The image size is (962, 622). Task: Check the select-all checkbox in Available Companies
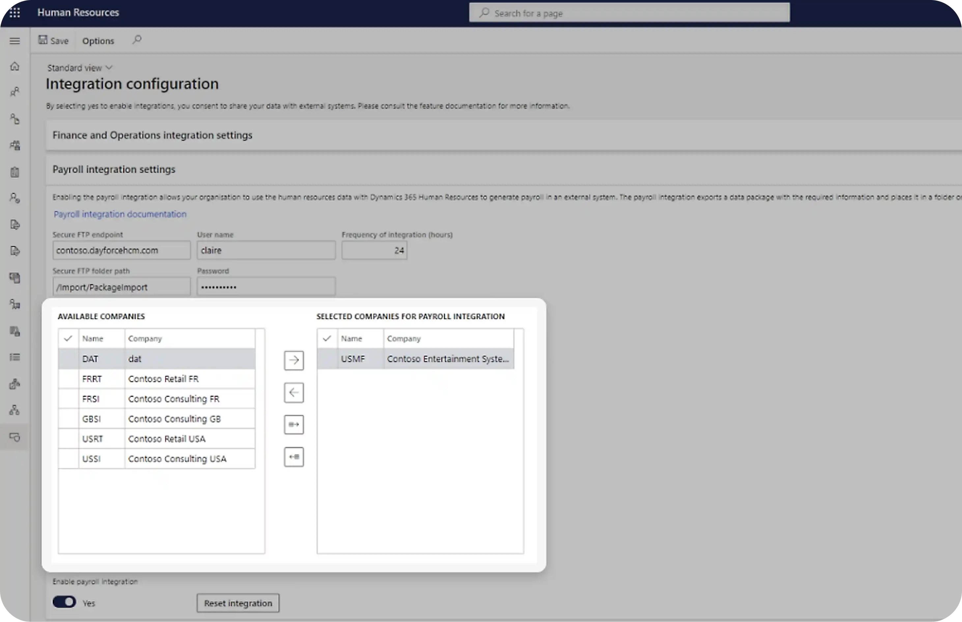click(68, 338)
